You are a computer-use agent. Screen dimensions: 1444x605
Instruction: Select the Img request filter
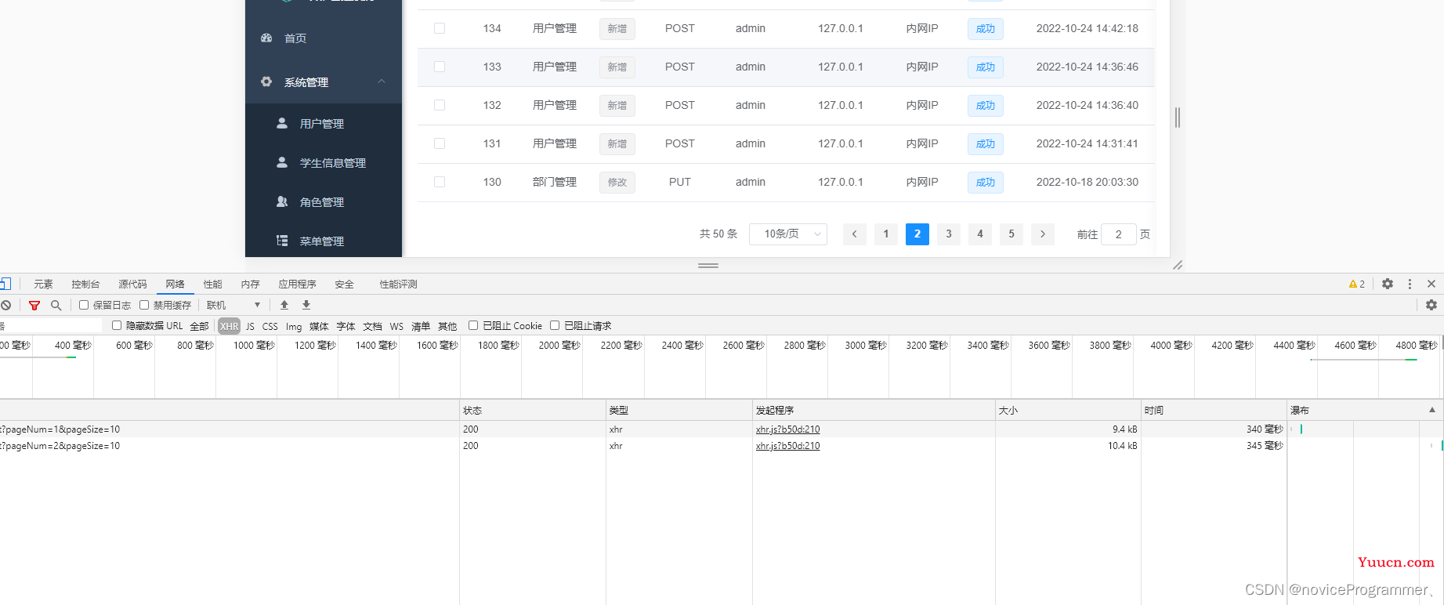coord(294,326)
